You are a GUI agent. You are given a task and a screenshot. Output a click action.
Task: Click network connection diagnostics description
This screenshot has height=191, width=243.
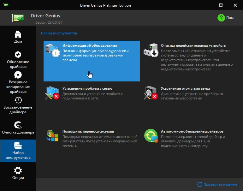92,96
